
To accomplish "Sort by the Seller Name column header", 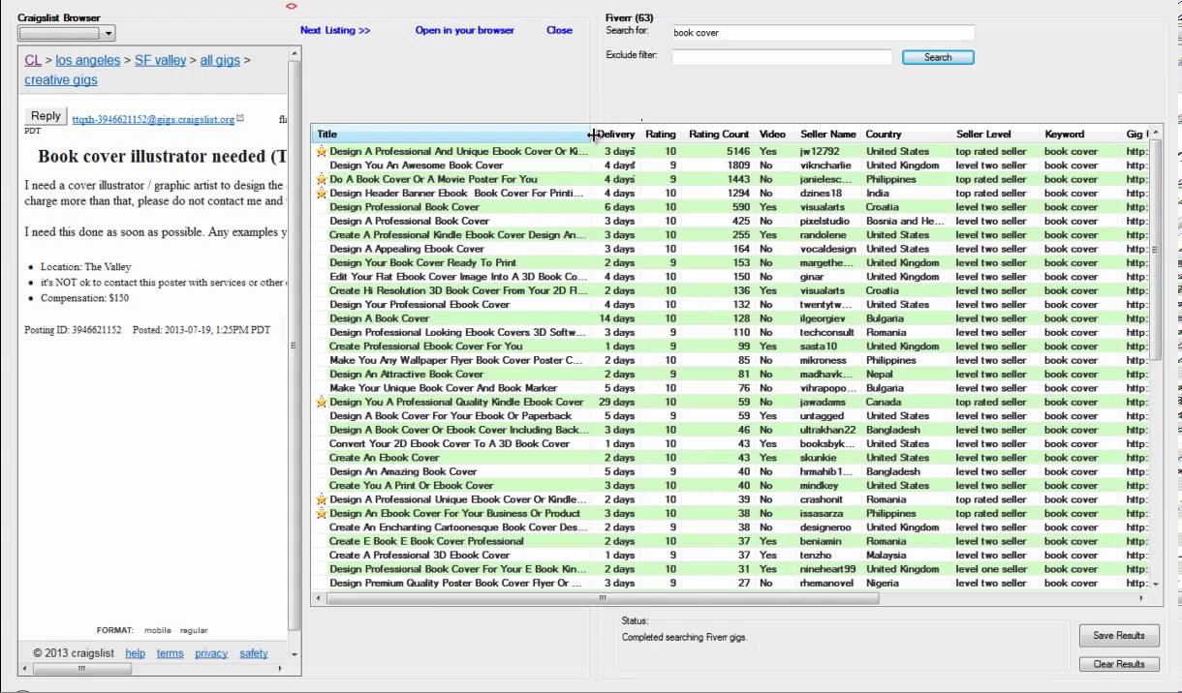I will (x=828, y=135).
